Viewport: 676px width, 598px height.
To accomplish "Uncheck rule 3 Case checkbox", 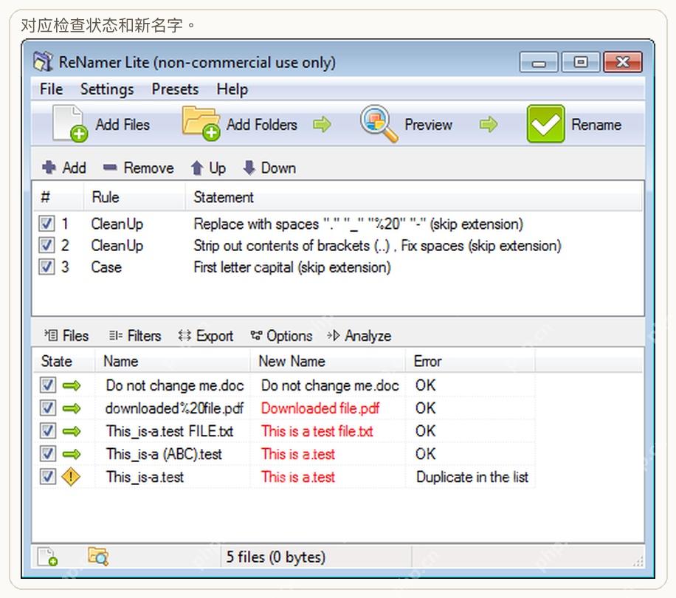I will (x=46, y=267).
